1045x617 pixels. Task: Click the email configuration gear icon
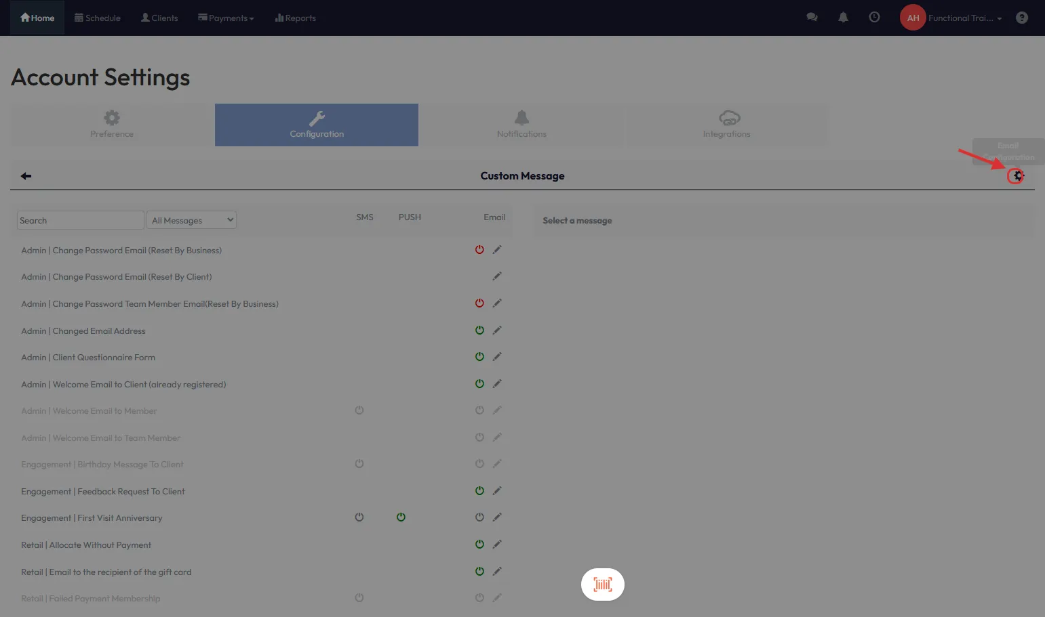click(x=1016, y=176)
